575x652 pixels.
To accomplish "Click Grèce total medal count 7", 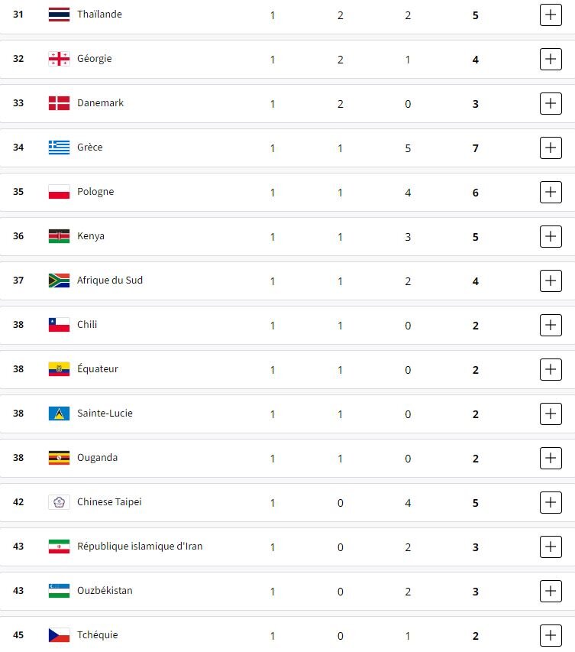I will point(476,148).
